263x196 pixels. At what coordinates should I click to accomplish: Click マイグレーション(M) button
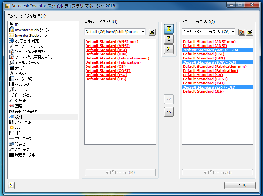click(120, 172)
